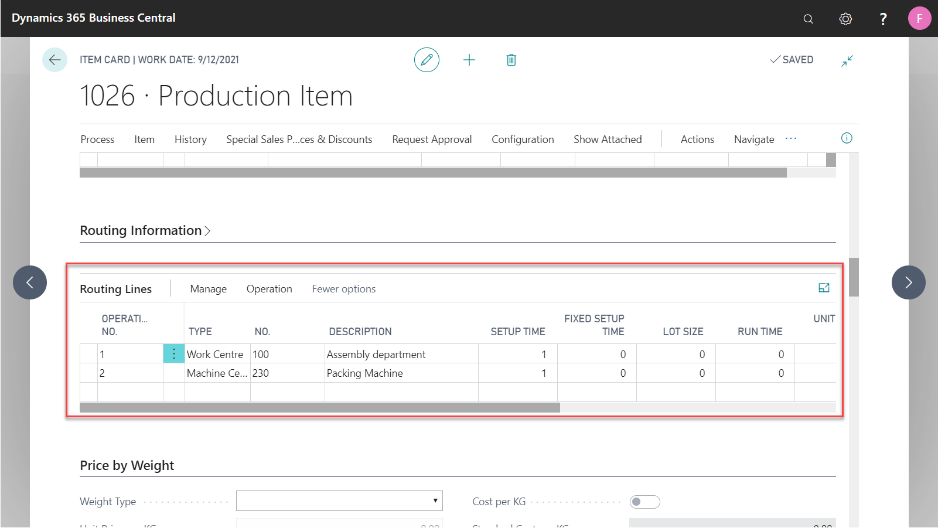The width and height of the screenshot is (938, 528).
Task: Expand the Routing Information section
Action: point(145,230)
